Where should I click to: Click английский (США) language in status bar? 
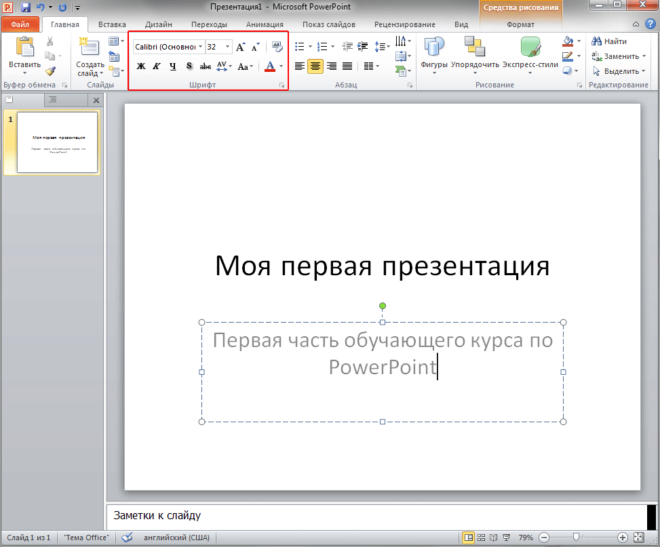[176, 538]
